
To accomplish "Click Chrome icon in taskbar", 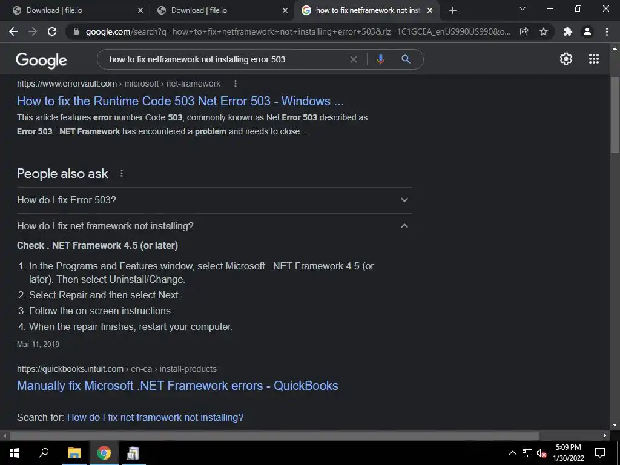I will (x=104, y=453).
